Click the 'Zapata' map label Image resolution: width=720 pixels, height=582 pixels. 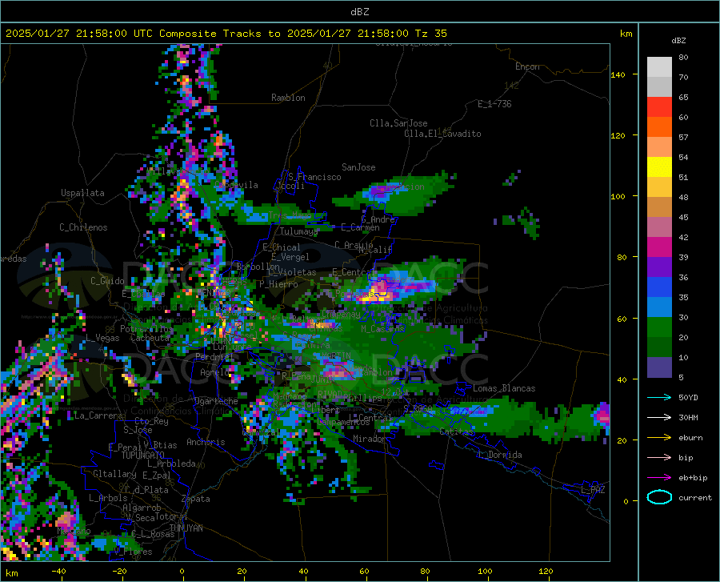[196, 499]
